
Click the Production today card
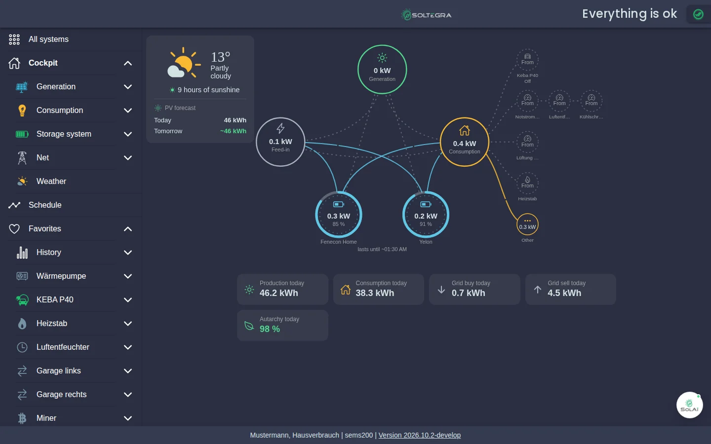pos(282,289)
